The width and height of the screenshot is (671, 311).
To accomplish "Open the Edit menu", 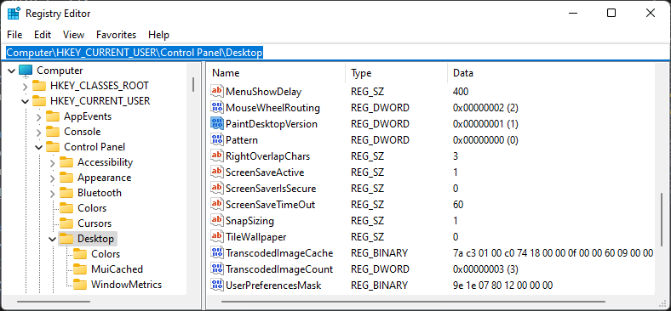I will (x=43, y=35).
